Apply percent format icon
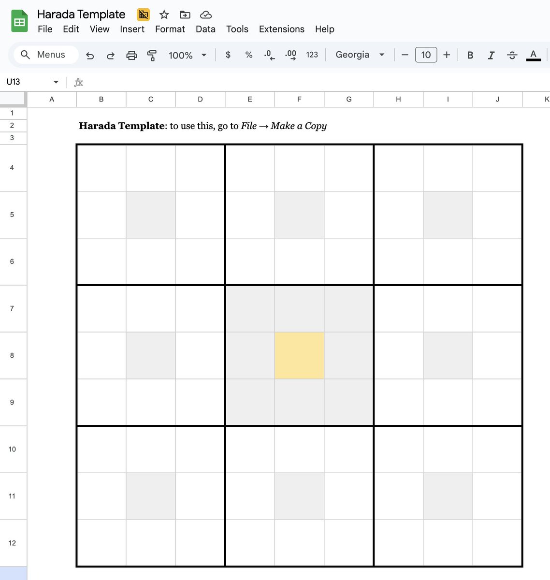Viewport: 550px width, 580px height. click(248, 55)
